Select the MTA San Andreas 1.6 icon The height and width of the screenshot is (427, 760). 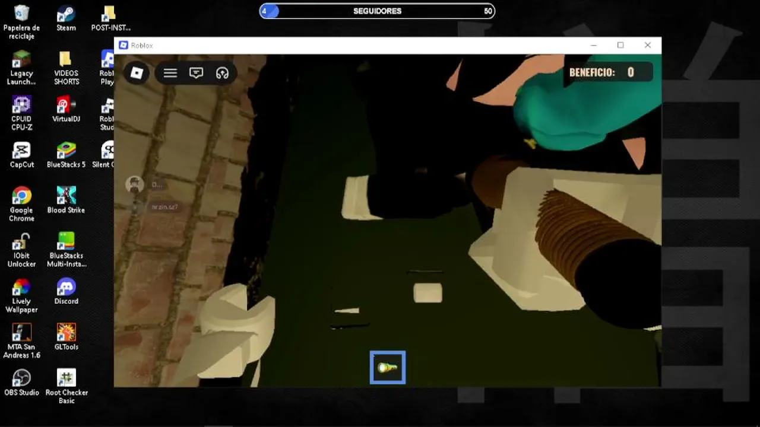tap(21, 342)
